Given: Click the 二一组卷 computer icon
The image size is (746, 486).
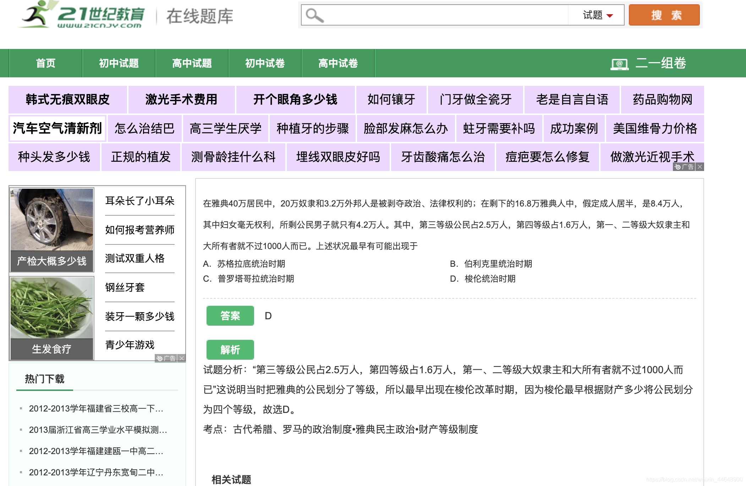Looking at the screenshot, I should [619, 64].
